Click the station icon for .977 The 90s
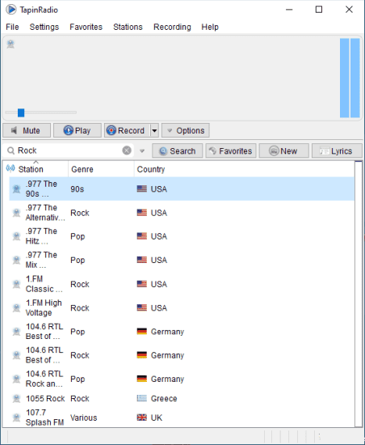The height and width of the screenshot is (445, 365). (16, 189)
